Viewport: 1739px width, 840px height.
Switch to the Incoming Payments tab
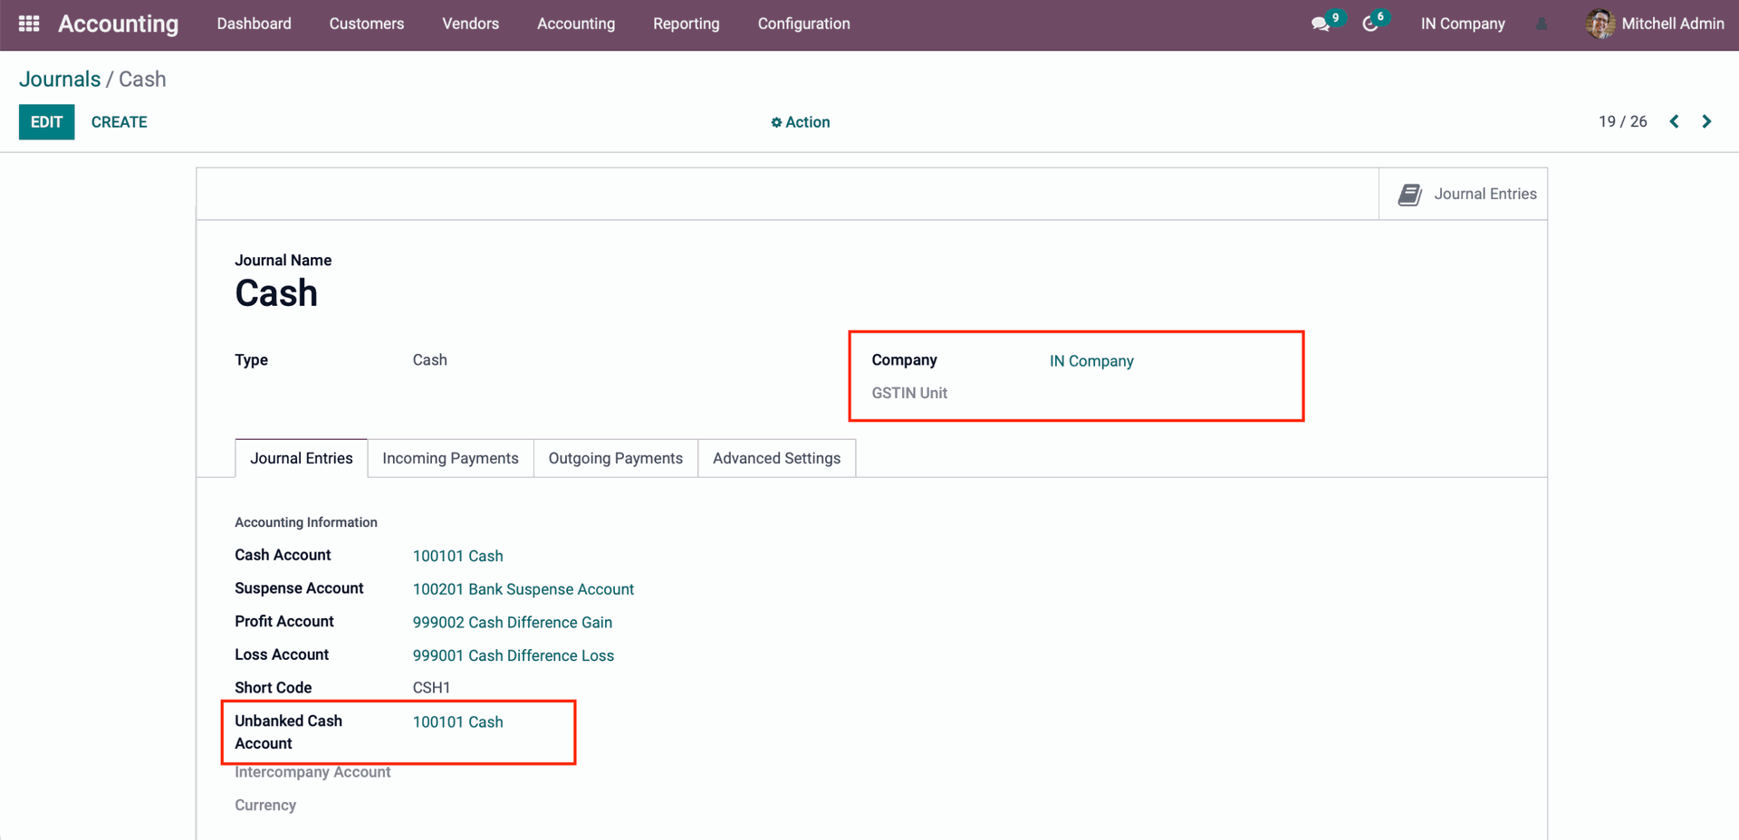point(450,458)
